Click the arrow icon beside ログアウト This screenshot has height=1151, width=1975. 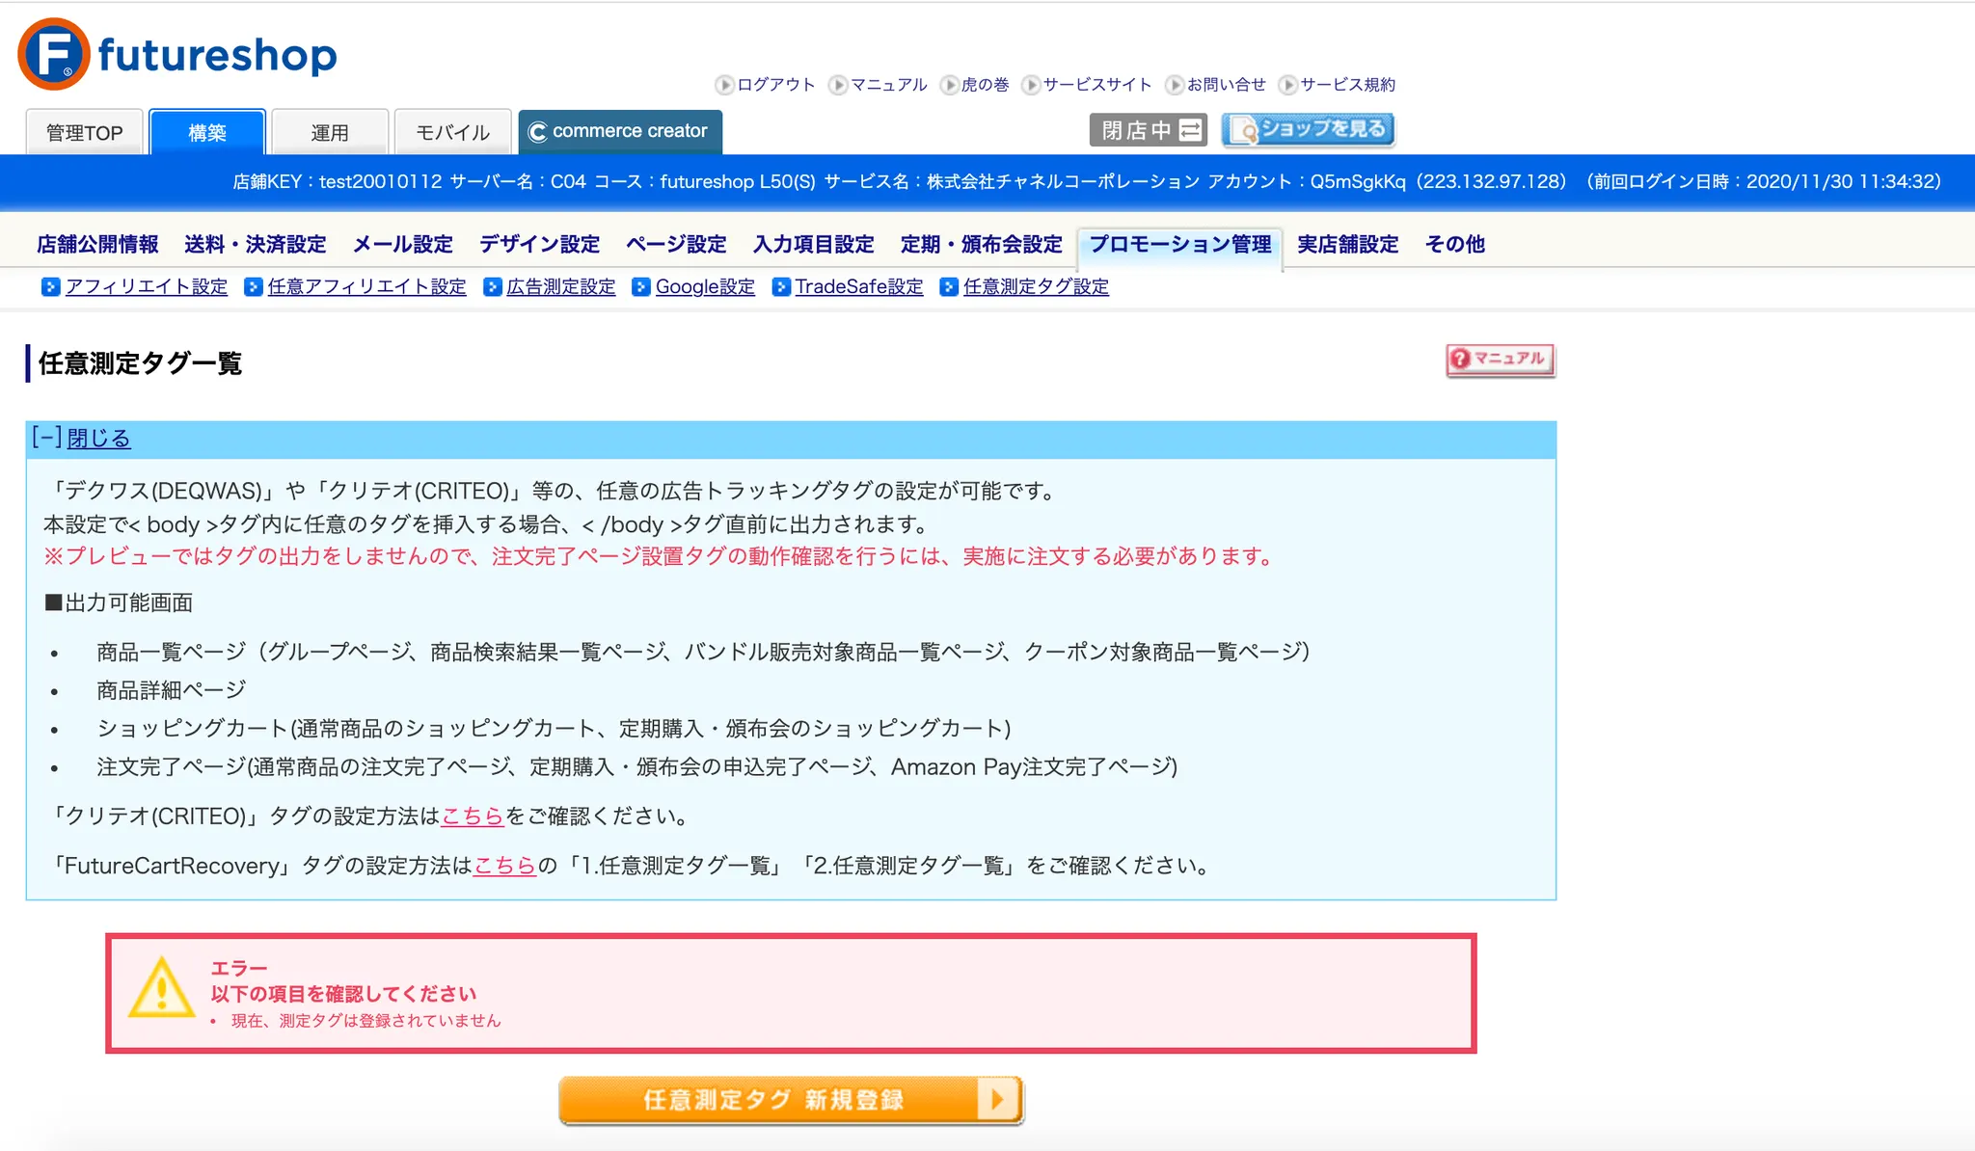point(724,85)
